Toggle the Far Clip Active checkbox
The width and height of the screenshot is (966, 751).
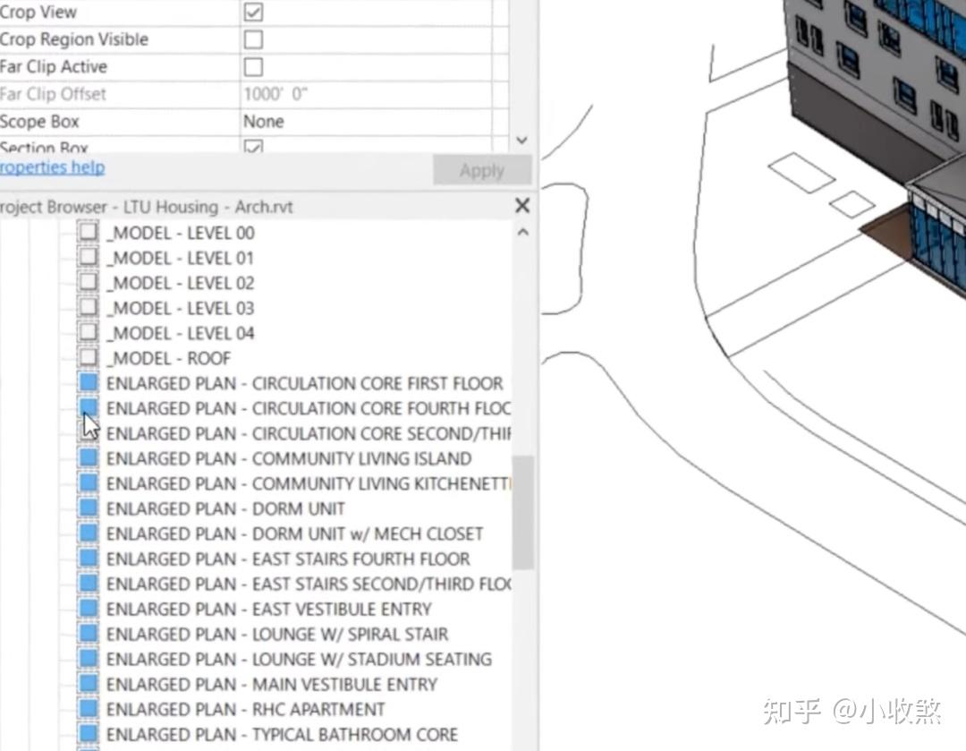point(252,65)
